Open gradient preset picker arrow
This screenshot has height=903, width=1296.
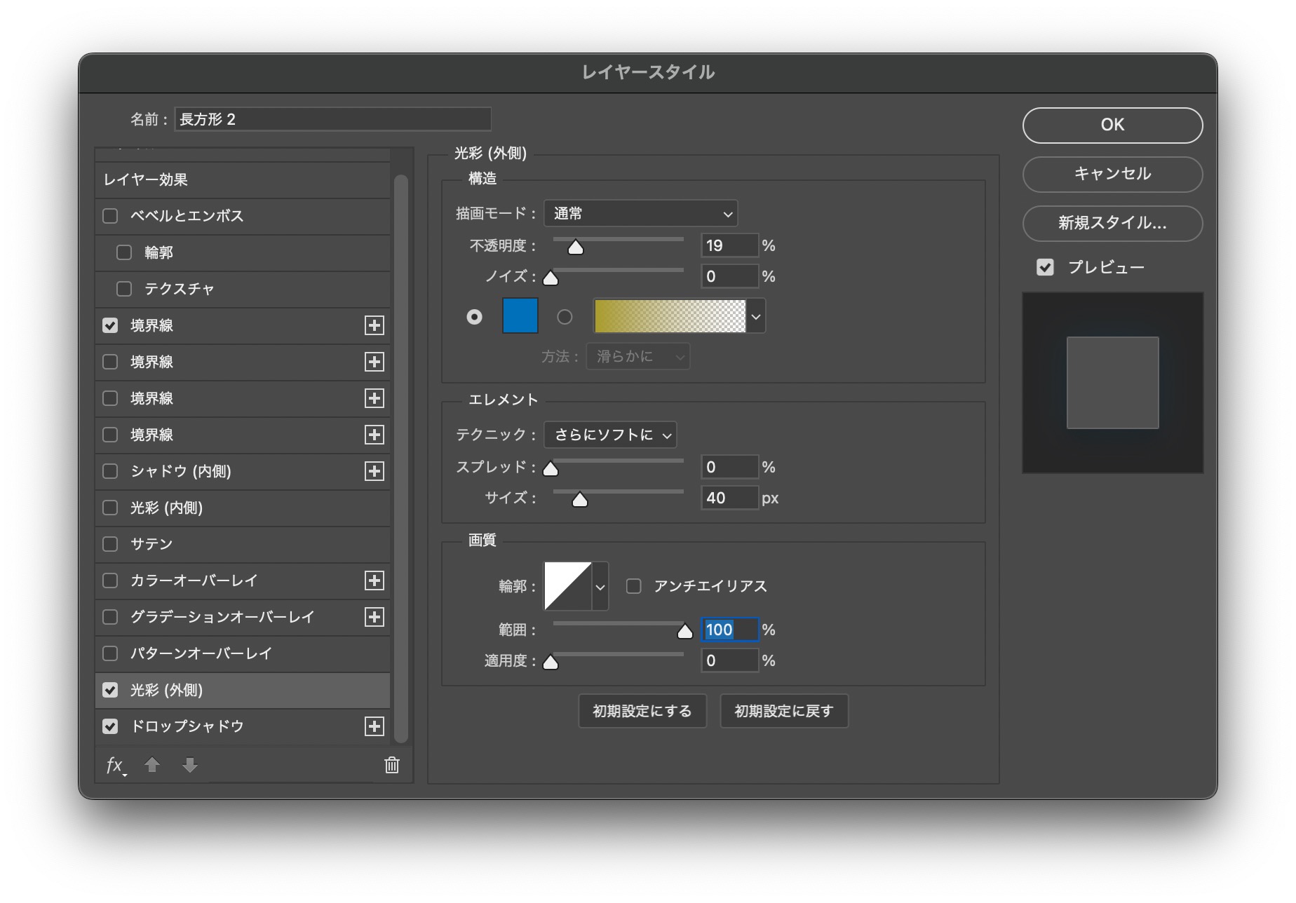click(756, 316)
